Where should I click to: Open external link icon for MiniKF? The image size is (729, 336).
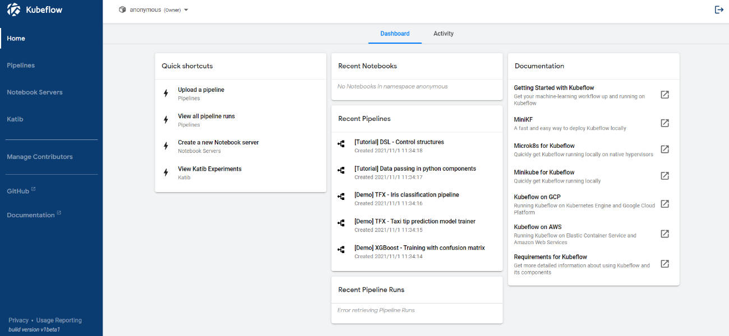point(665,123)
